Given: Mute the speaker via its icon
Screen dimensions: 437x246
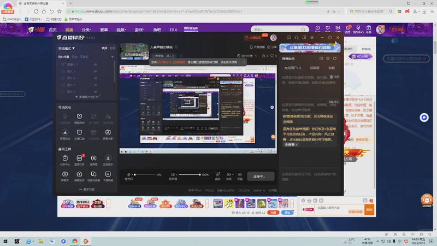Looking at the screenshot, I should (x=173, y=174).
